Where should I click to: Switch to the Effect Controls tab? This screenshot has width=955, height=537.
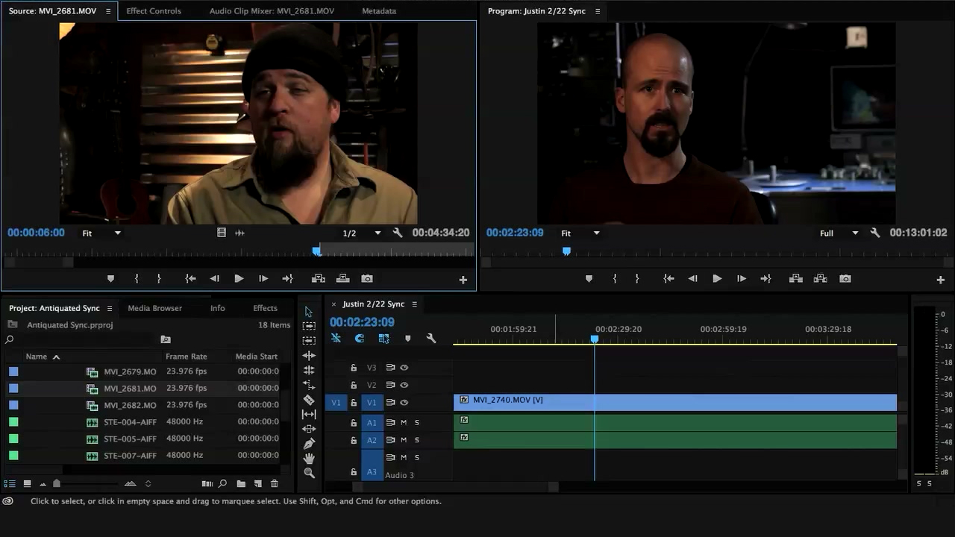(154, 11)
